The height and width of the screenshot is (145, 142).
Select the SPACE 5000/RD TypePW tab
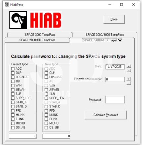pos(102,40)
